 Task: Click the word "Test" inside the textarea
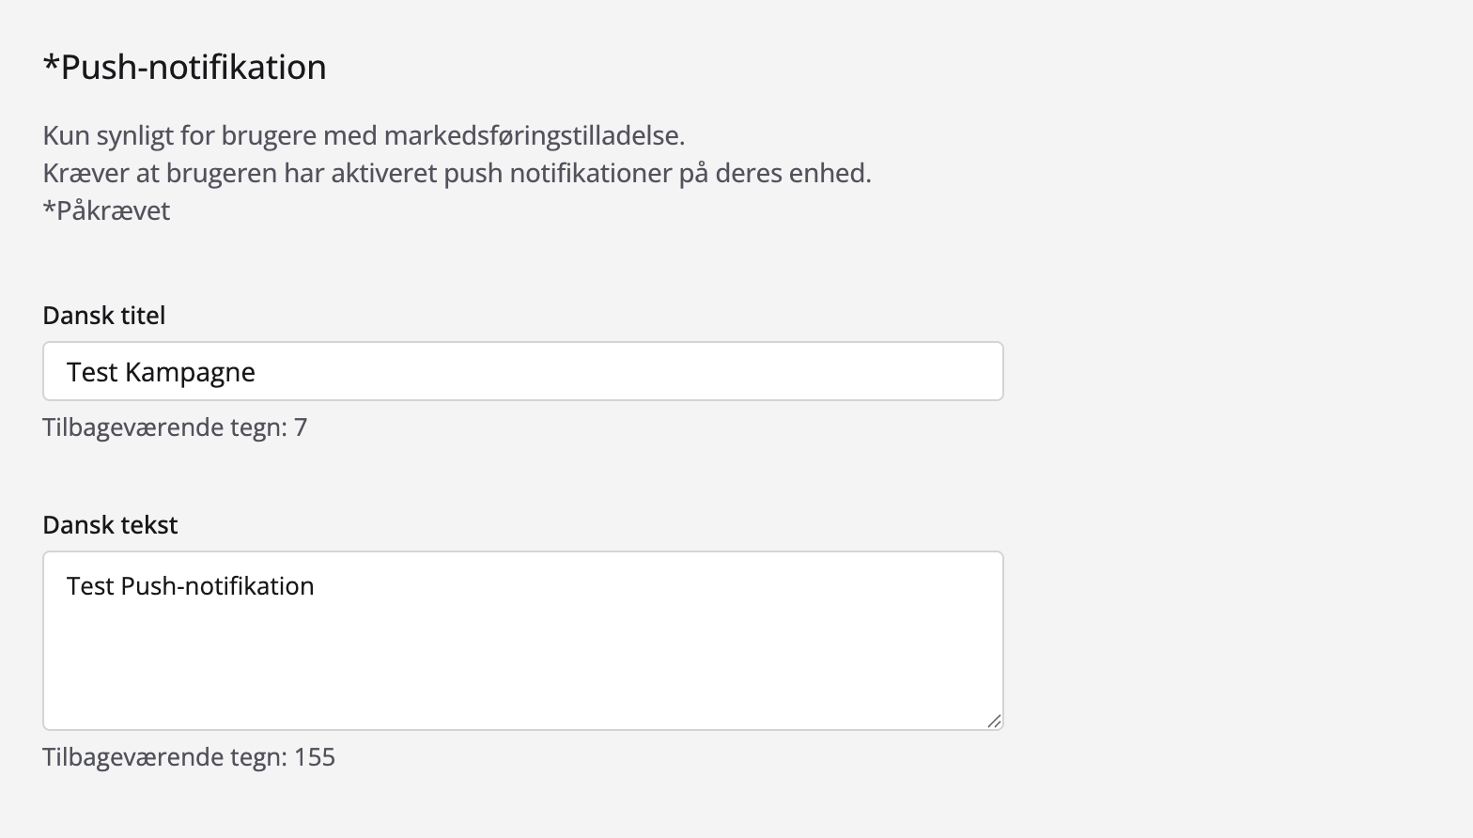90,586
